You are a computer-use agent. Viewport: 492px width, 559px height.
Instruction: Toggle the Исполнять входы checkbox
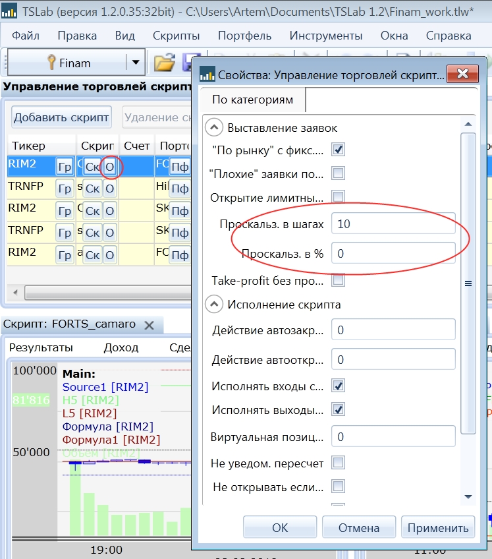coord(338,386)
